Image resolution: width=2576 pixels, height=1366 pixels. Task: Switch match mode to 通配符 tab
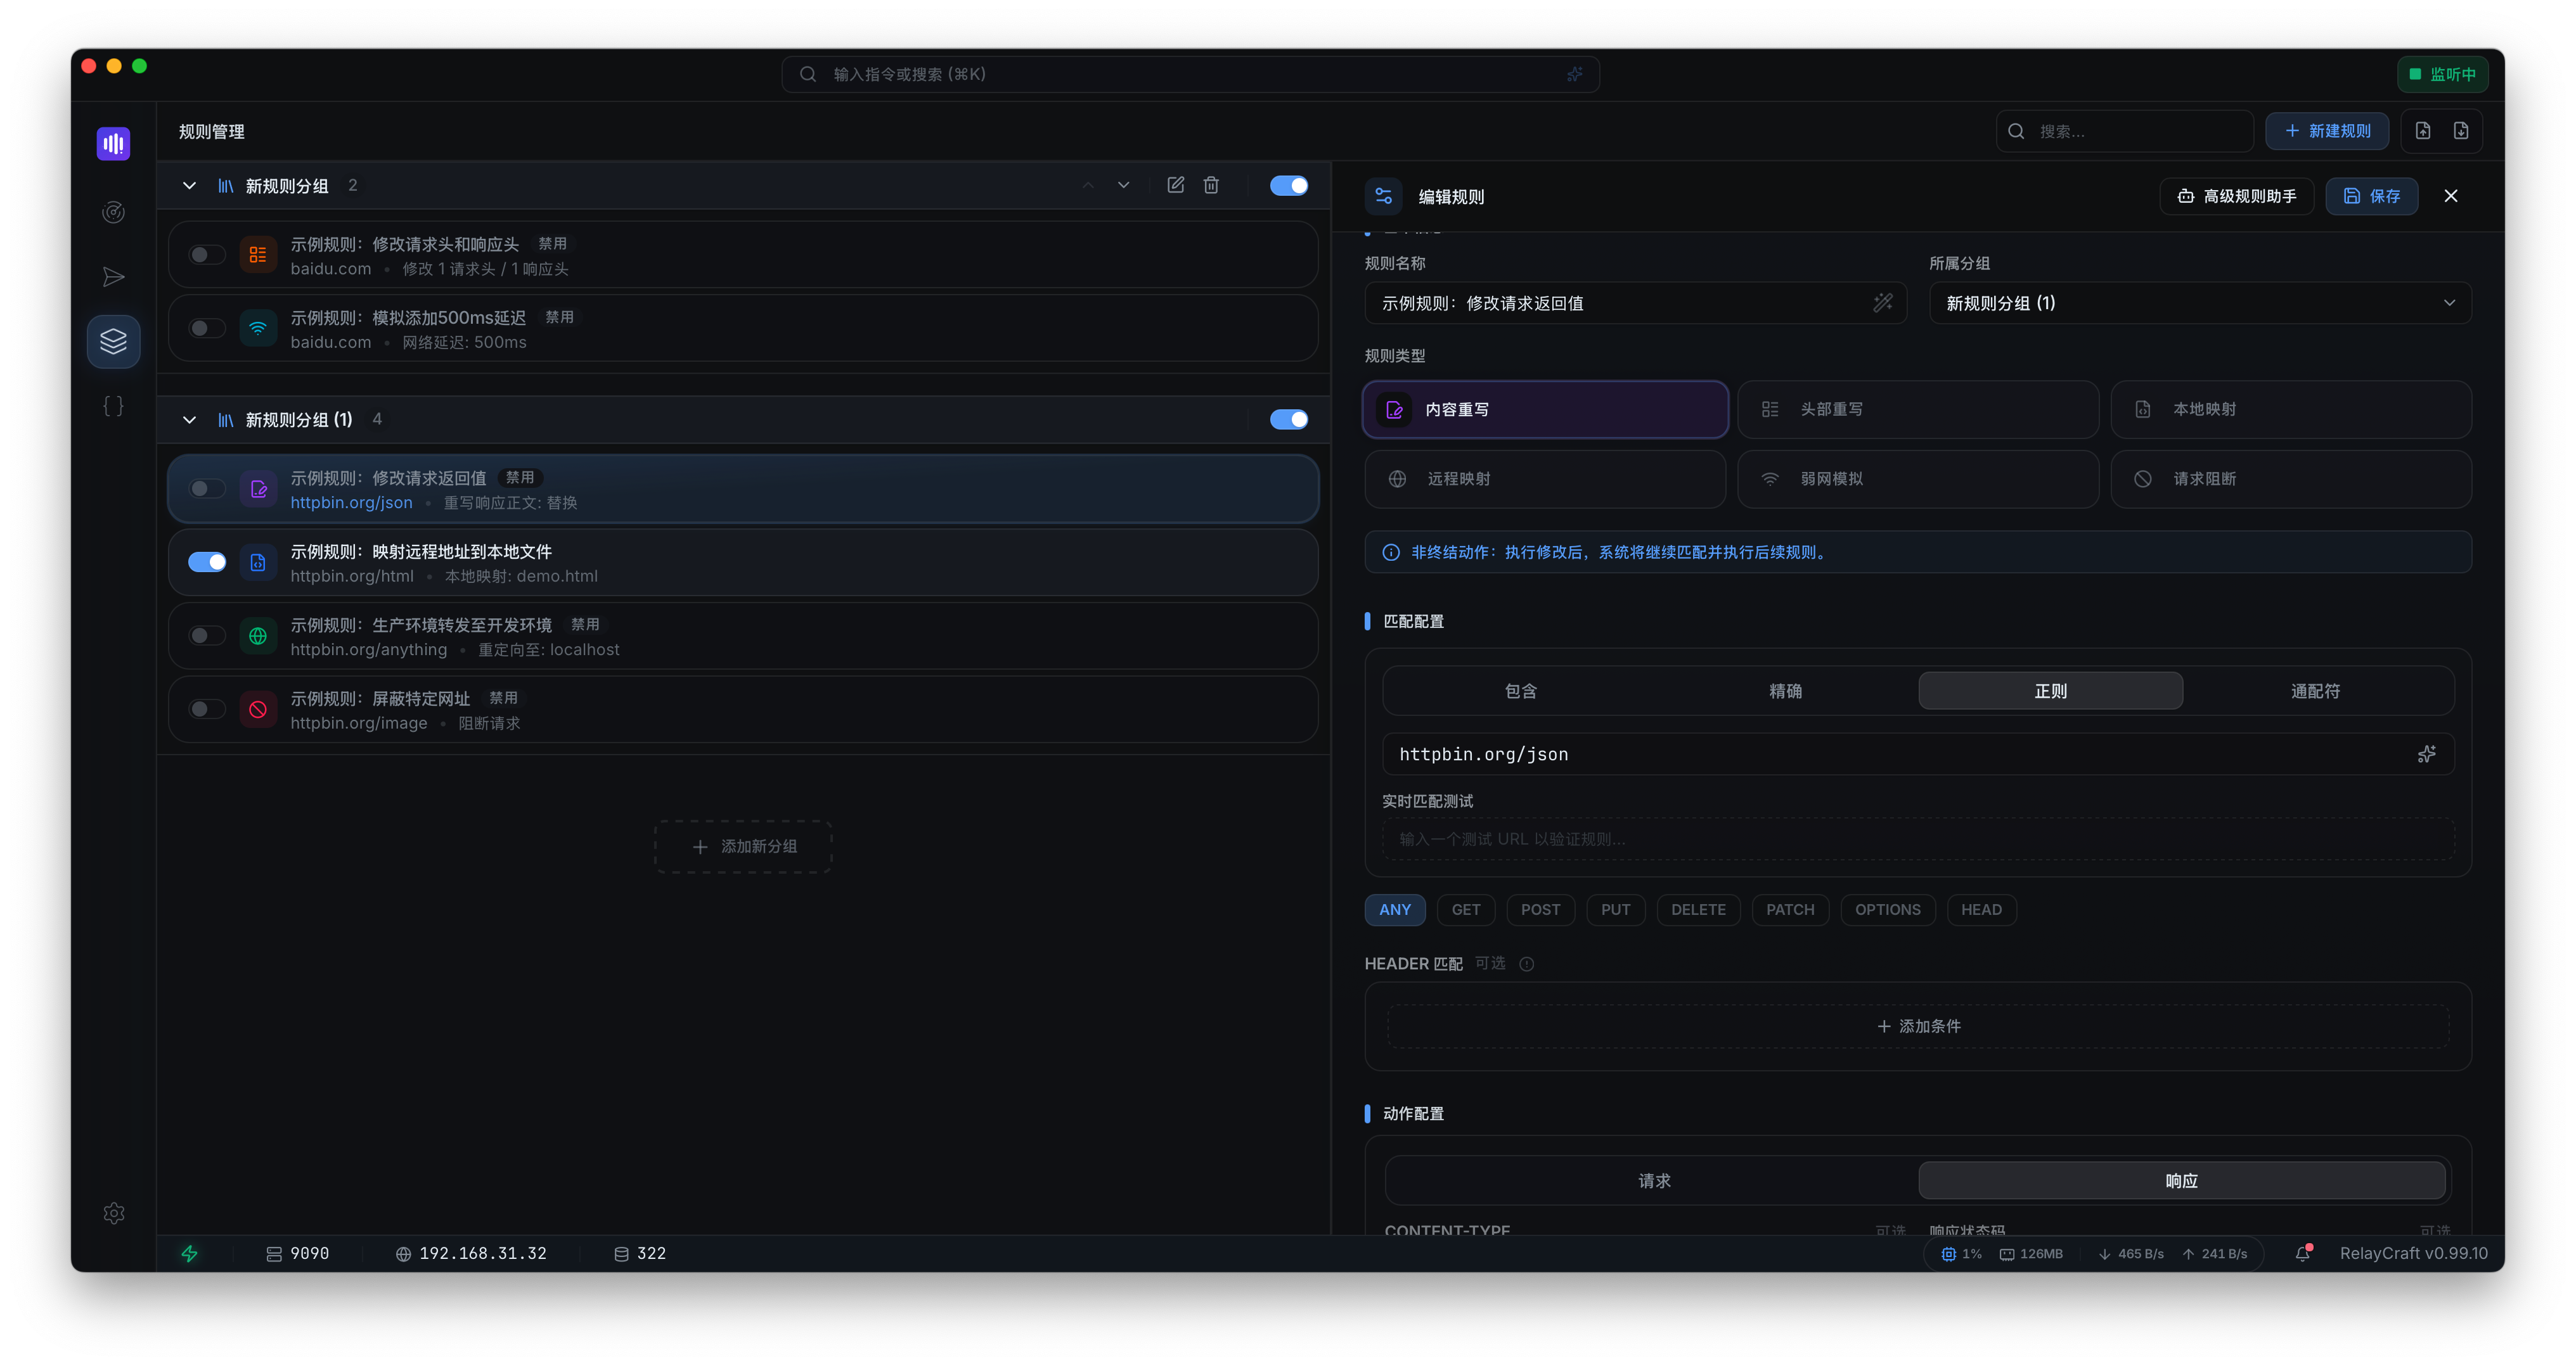(x=2314, y=691)
